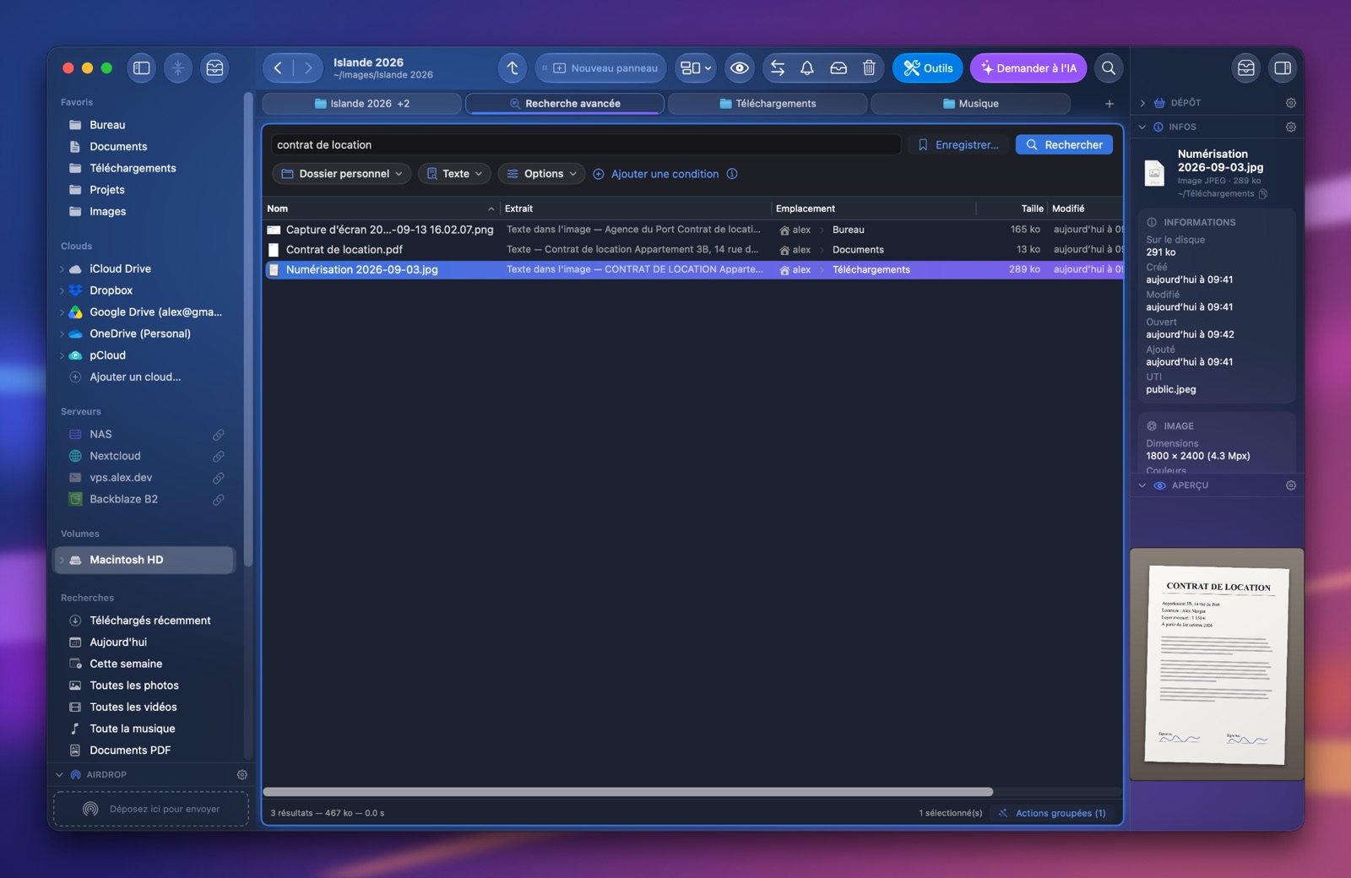The image size is (1351, 878).
Task: Switch to the Musique tab
Action: (971, 104)
